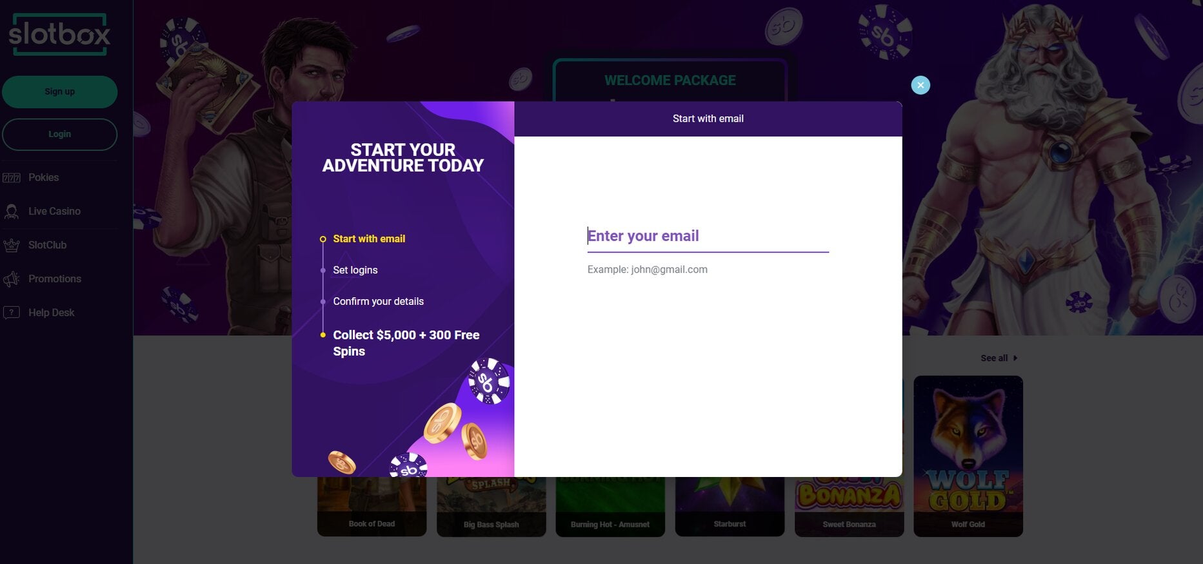
Task: Click the Promotions megaphone icon
Action: coord(12,279)
